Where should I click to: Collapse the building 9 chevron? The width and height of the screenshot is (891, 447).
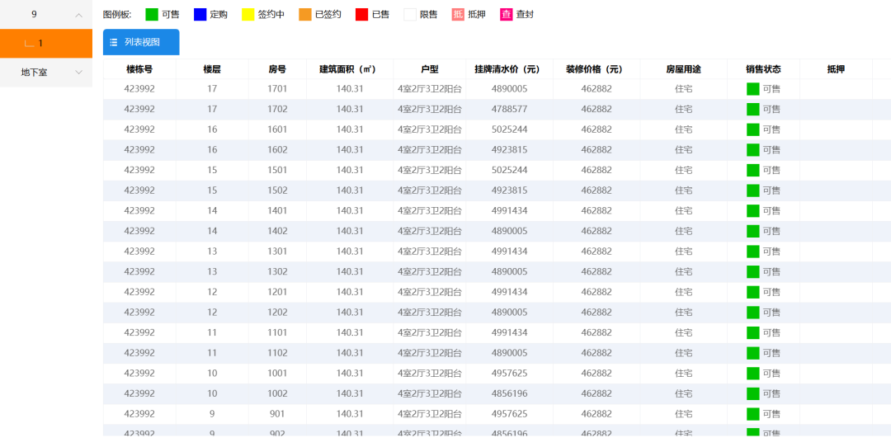[x=78, y=15]
